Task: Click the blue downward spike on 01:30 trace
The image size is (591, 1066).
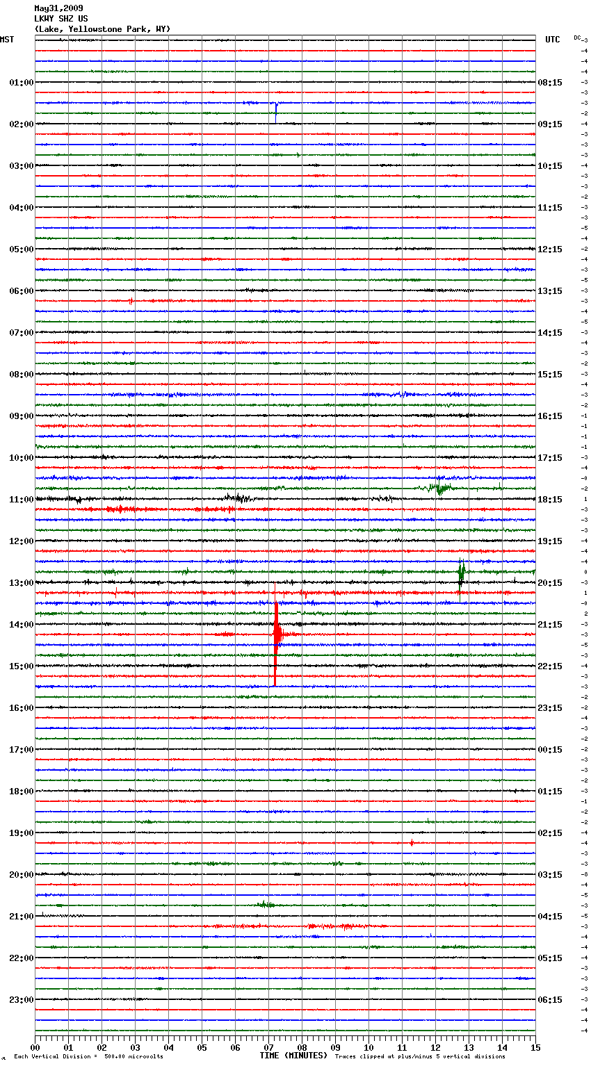Action: 276,111
